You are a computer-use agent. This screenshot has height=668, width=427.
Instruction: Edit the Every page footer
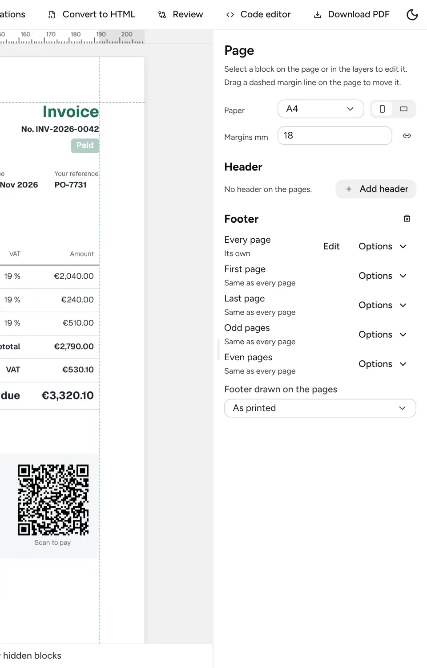pyautogui.click(x=331, y=247)
